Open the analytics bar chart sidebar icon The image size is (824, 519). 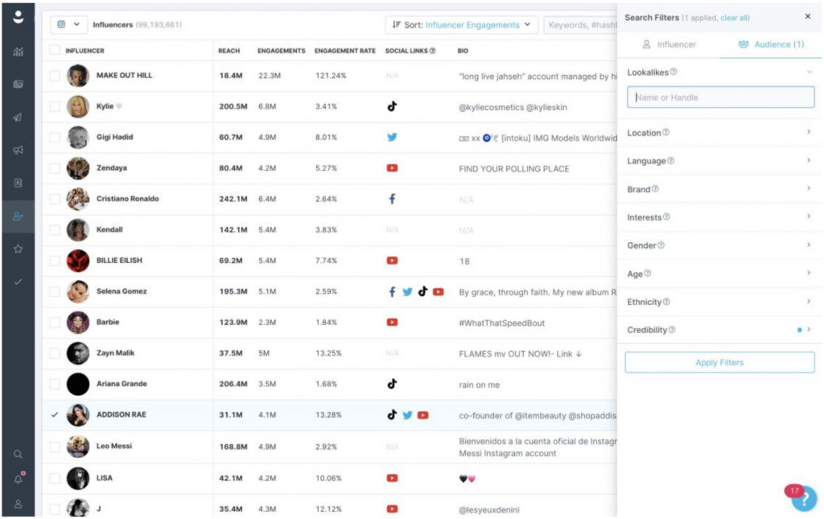coord(18,51)
